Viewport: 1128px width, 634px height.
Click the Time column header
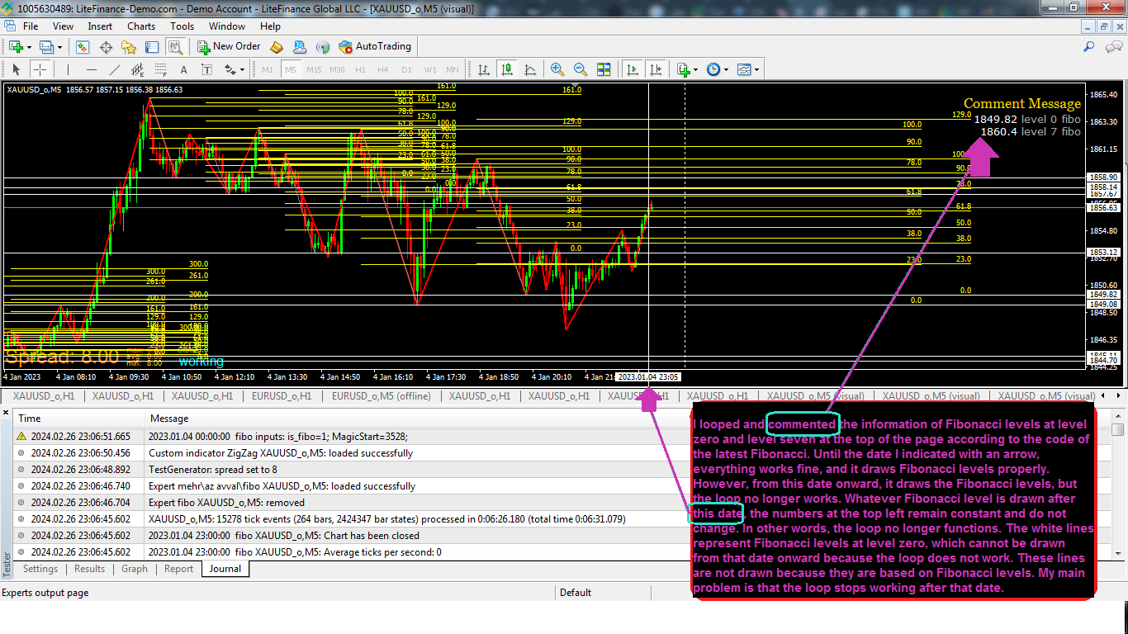79,419
